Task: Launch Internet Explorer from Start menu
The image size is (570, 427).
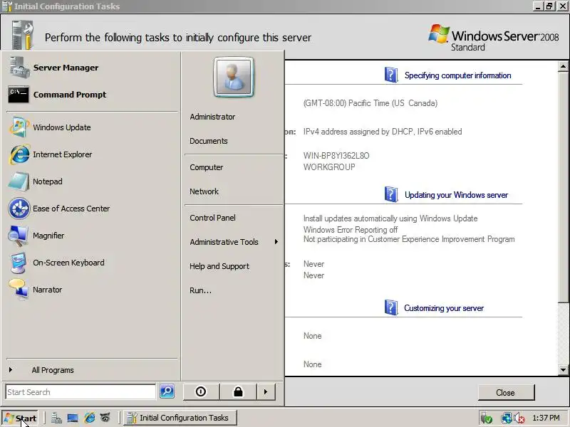Action: click(x=62, y=154)
